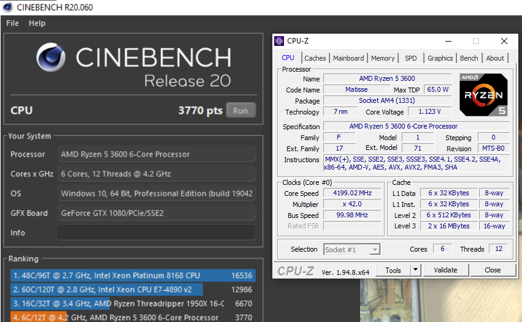The image size is (522, 322).
Task: Click the empty Info text field
Action: coord(156,233)
